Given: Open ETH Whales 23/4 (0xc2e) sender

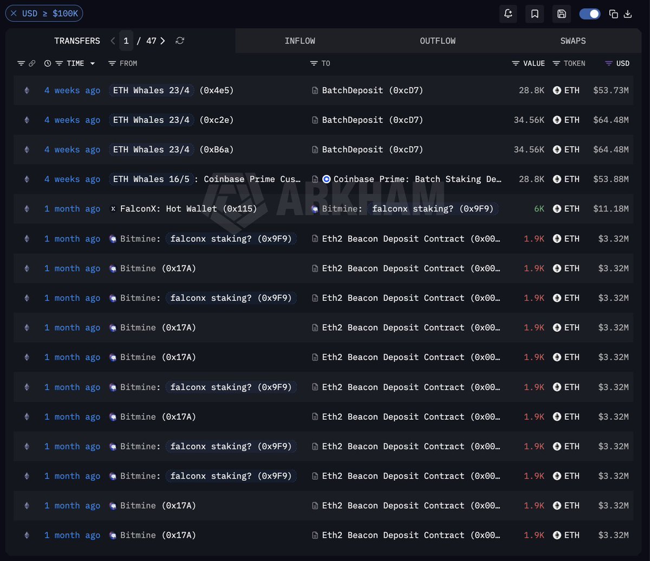Looking at the screenshot, I should coord(171,120).
